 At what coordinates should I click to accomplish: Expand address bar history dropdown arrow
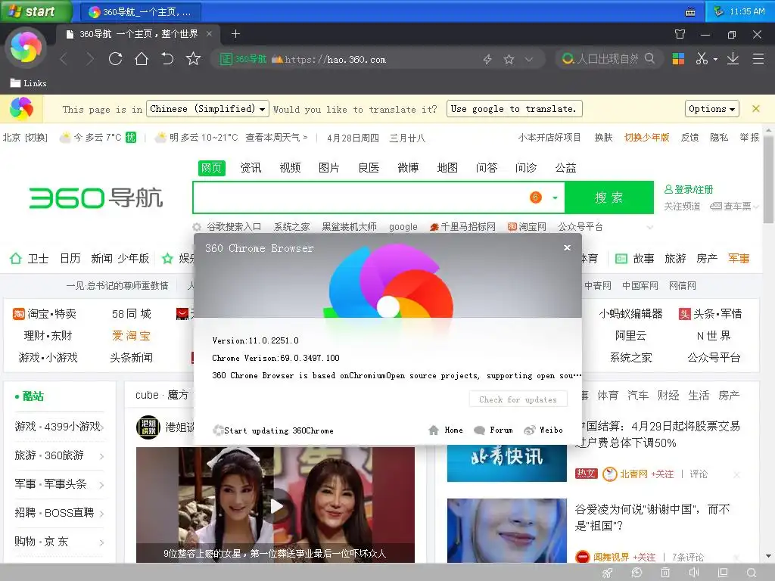tap(529, 59)
